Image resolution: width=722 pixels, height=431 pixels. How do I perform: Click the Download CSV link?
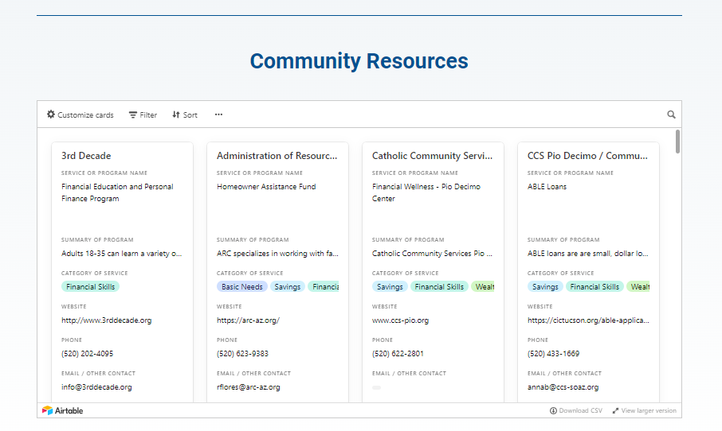pyautogui.click(x=580, y=410)
